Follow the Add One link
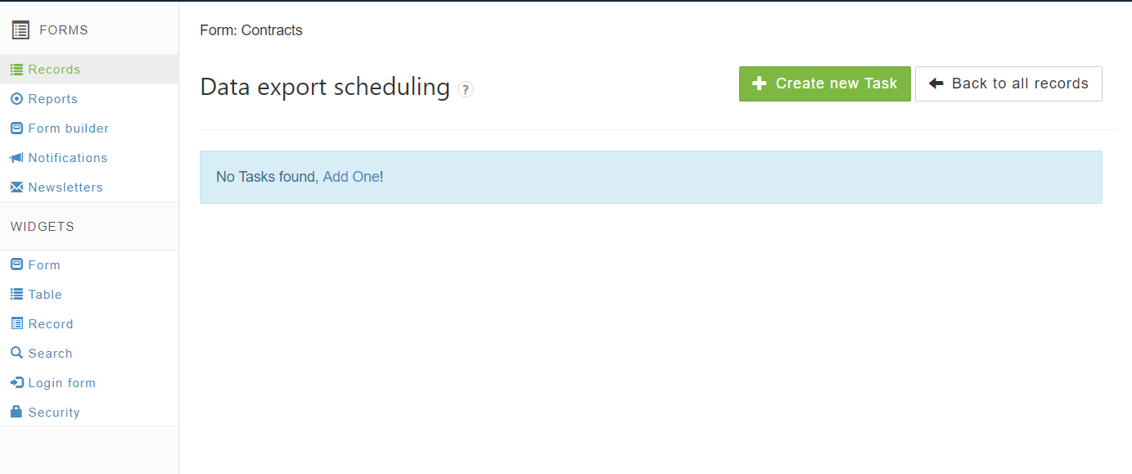The image size is (1132, 474). coord(351,177)
